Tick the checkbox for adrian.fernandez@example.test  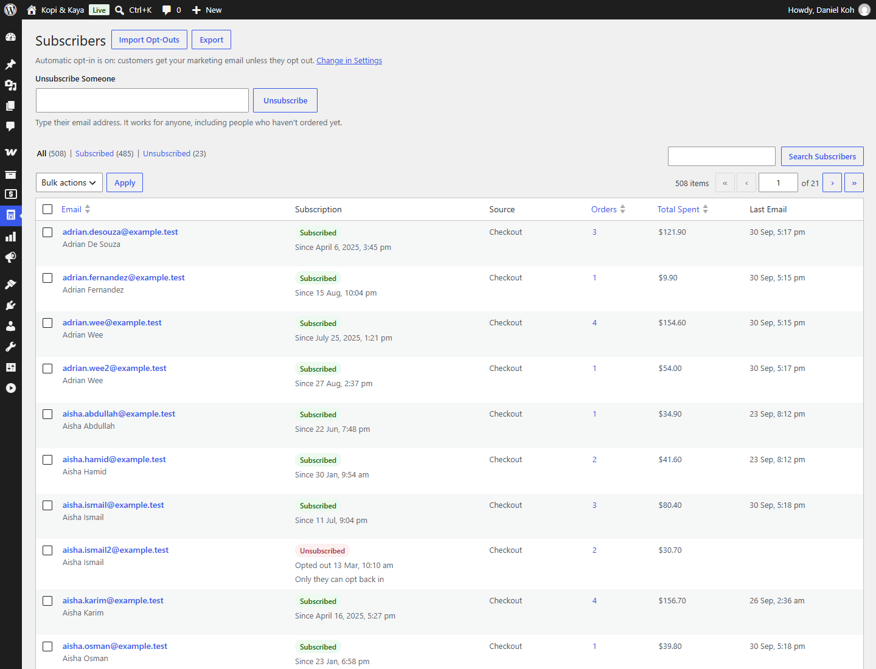[x=47, y=278]
